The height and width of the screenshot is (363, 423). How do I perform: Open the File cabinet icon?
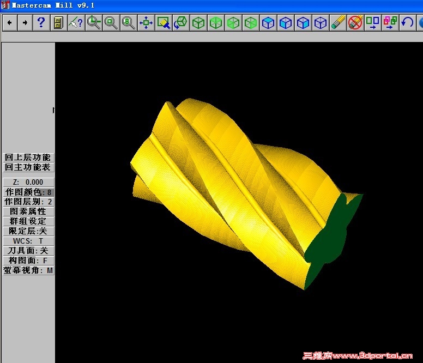(59, 23)
